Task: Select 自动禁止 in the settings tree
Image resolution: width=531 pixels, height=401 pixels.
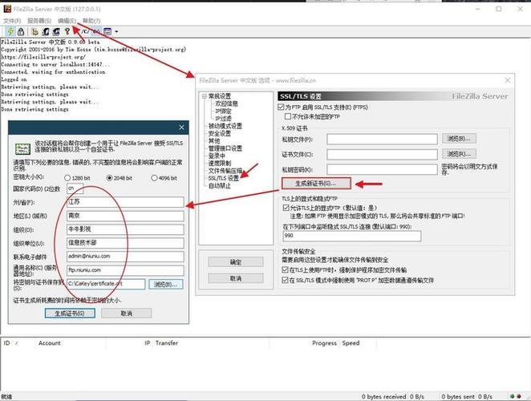Action: [x=220, y=185]
